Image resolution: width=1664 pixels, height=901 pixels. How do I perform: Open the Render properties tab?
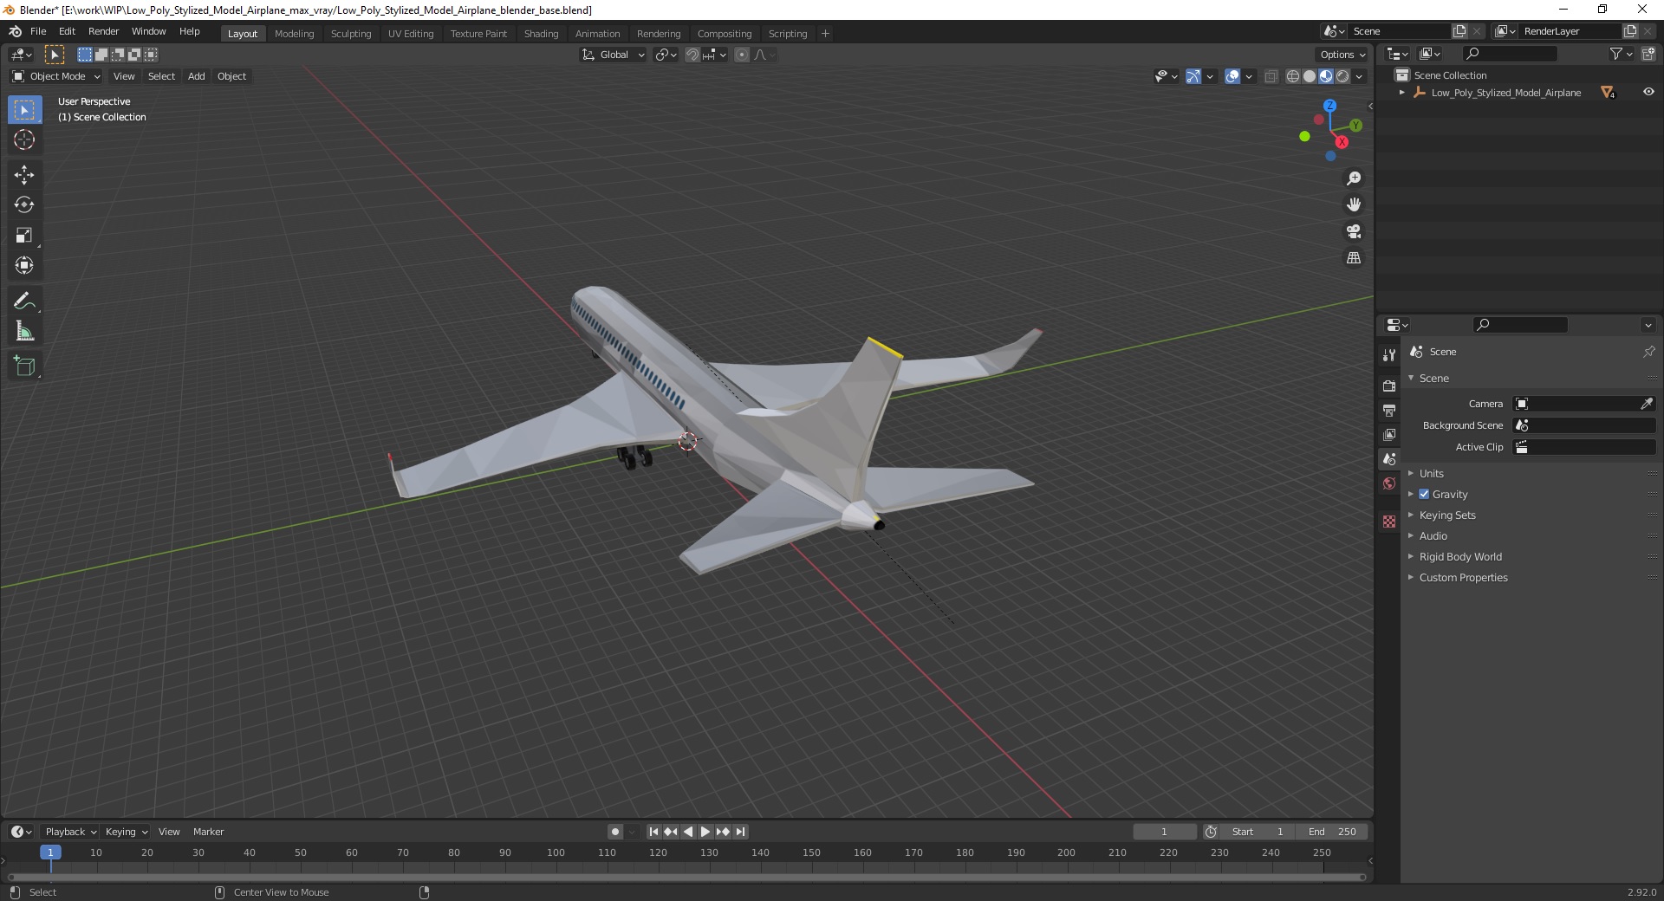[x=1389, y=386]
